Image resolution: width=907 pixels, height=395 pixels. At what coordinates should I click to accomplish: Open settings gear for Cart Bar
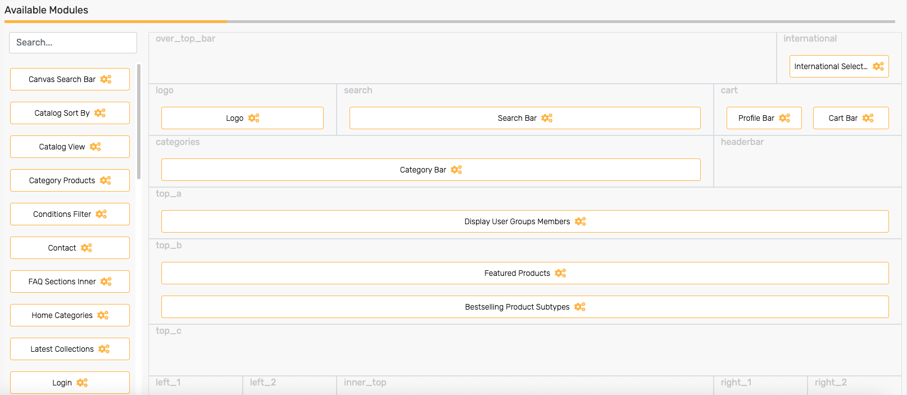tap(868, 118)
